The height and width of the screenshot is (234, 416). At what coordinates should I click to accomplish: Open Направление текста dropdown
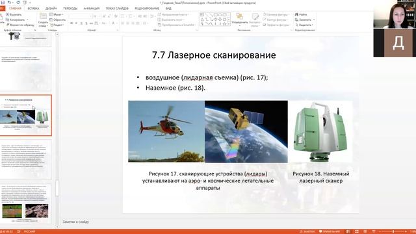click(x=174, y=14)
